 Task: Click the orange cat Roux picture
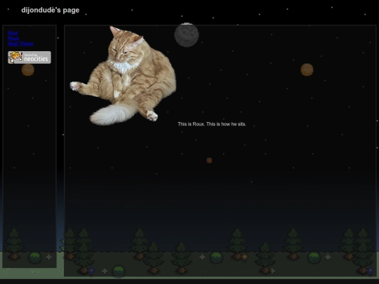point(123,76)
